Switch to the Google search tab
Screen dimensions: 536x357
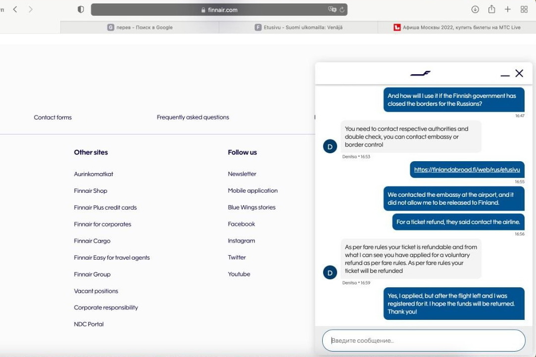click(x=140, y=27)
